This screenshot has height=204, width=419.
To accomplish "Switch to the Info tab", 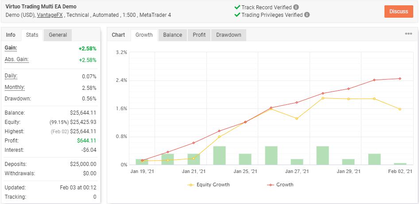I will pos(11,35).
